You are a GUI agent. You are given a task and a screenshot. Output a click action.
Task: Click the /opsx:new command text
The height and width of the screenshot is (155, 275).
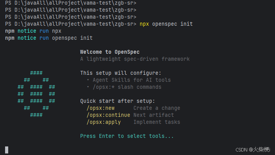(101, 108)
